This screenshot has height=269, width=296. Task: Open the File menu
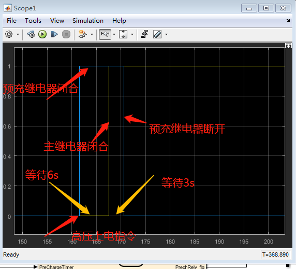[x=11, y=21]
